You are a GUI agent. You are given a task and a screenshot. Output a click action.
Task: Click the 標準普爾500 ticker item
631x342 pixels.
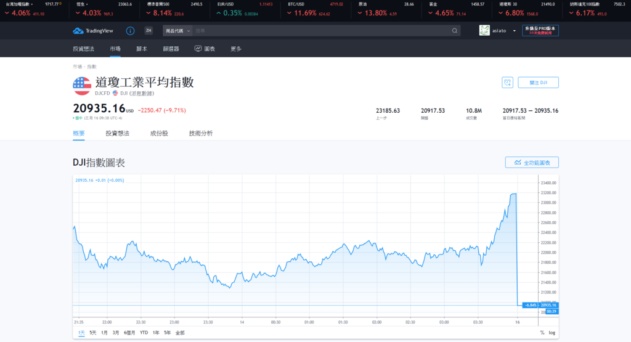[174, 9]
